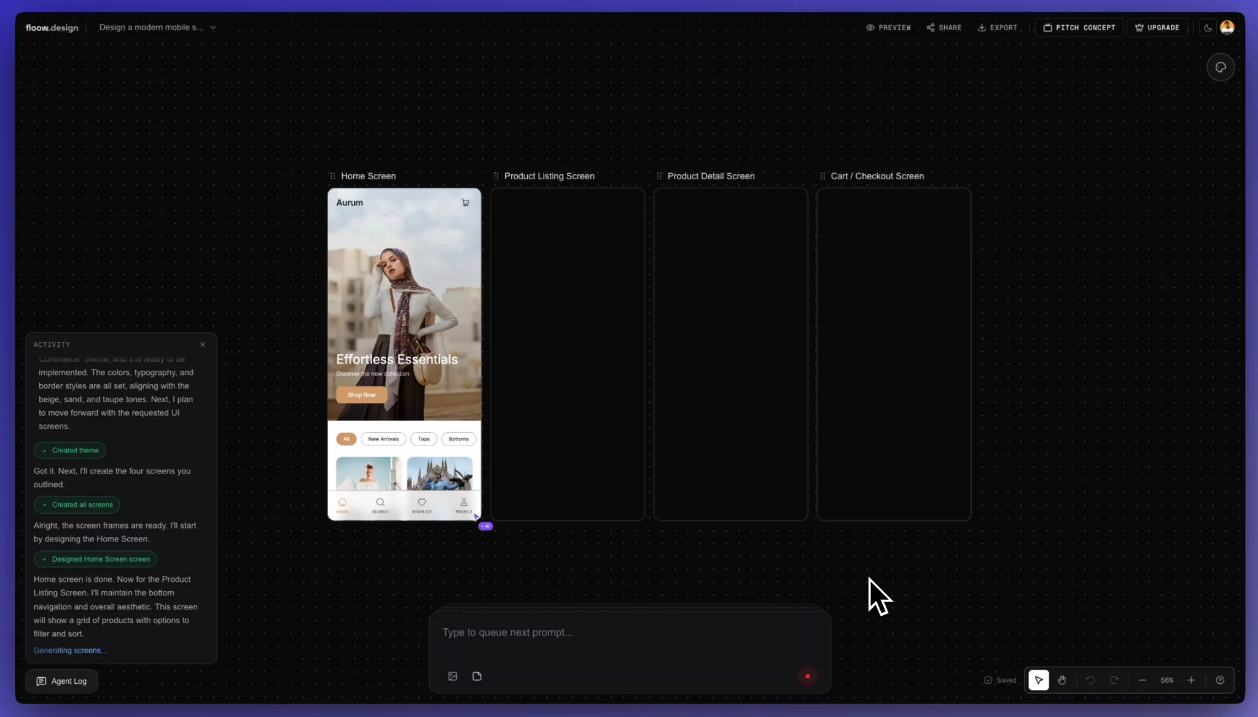Select the Home Screen label
Viewport: 1258px width, 717px height.
[369, 176]
